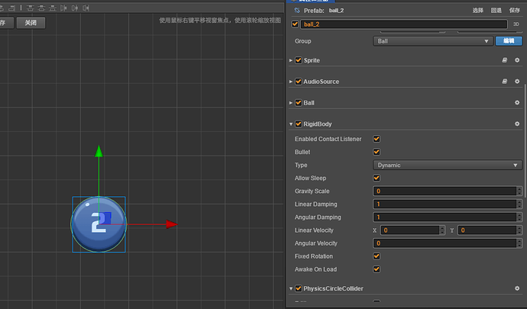Open the AudioSource component help document icon

tap(505, 82)
